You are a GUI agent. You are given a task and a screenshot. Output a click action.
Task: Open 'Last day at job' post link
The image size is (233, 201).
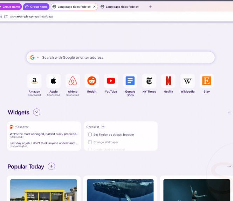(43, 143)
